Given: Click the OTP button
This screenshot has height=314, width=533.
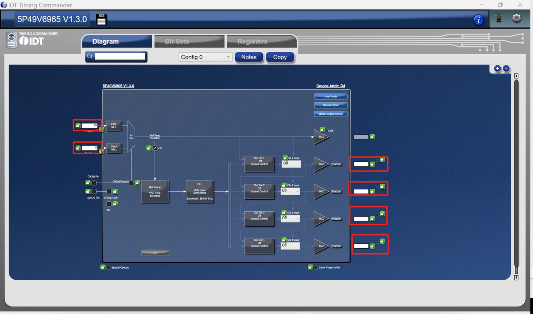Looking at the screenshot, I should (155, 252).
